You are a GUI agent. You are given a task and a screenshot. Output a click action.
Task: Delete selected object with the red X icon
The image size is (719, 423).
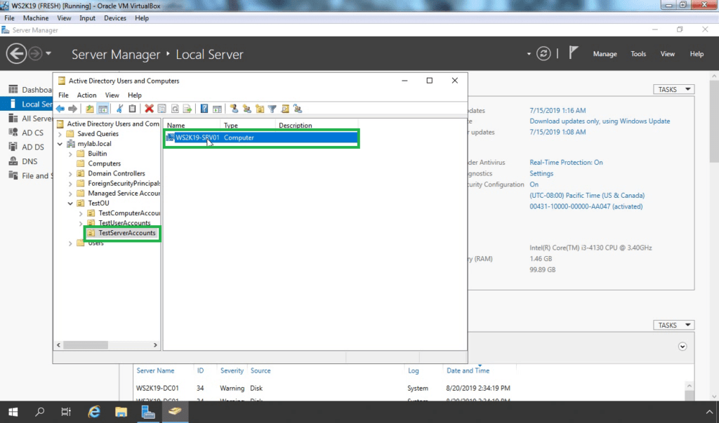(149, 108)
